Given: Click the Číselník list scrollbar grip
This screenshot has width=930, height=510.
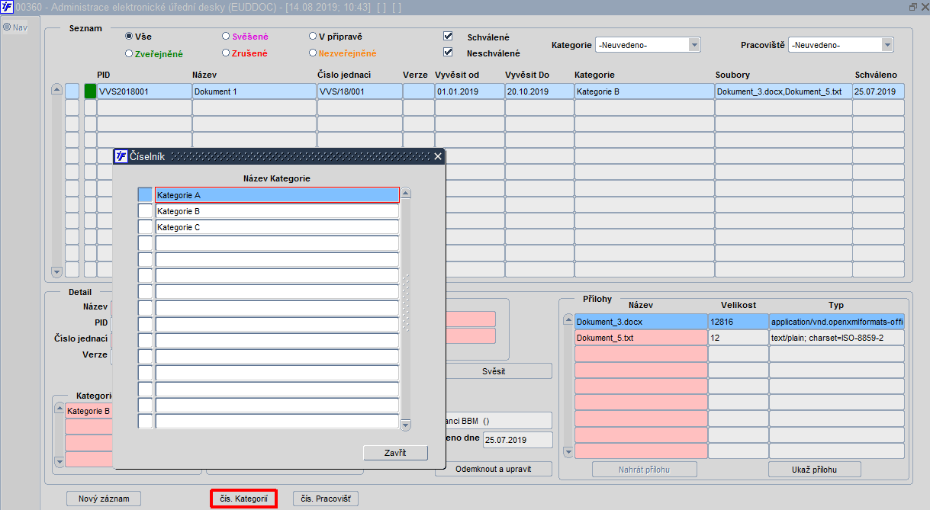Looking at the screenshot, I should pos(406,303).
